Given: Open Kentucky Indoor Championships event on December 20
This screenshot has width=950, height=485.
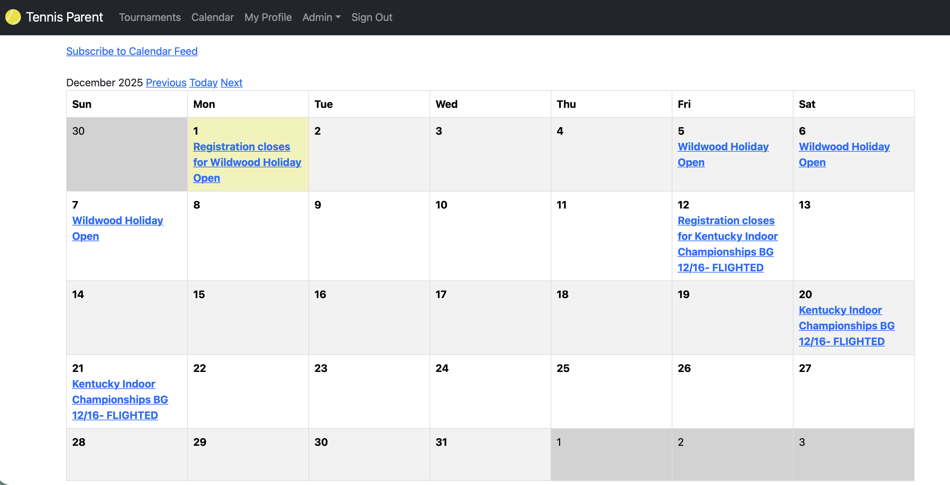Looking at the screenshot, I should click(x=846, y=326).
